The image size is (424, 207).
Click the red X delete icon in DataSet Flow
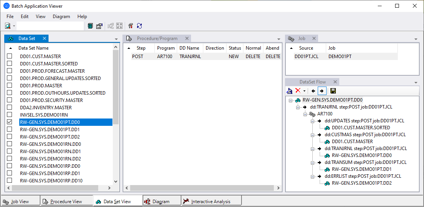pos(298,91)
